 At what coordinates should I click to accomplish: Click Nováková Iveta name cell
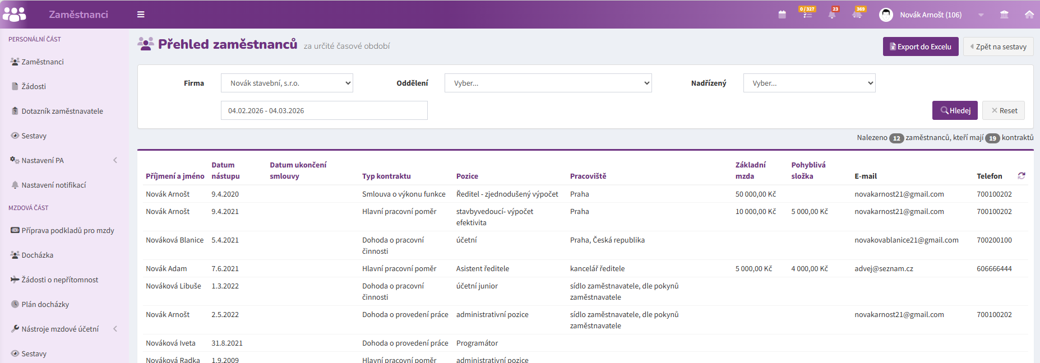click(x=170, y=343)
